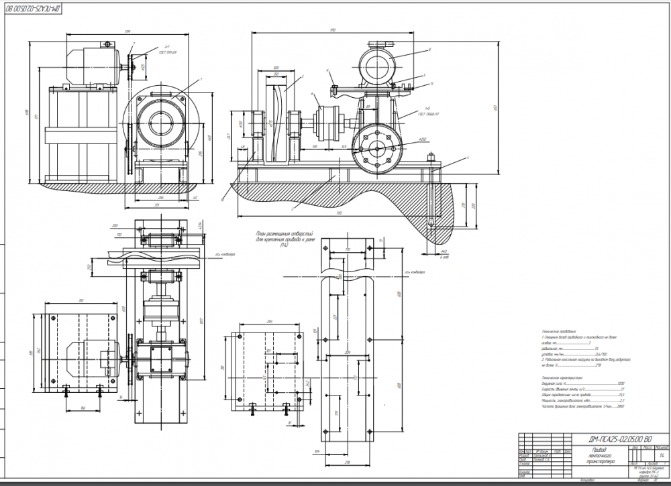Select the scale value 1:4 in title block
The image size is (671, 486).
click(662, 456)
